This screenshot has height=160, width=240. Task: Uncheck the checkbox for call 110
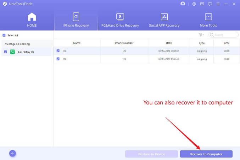58,59
